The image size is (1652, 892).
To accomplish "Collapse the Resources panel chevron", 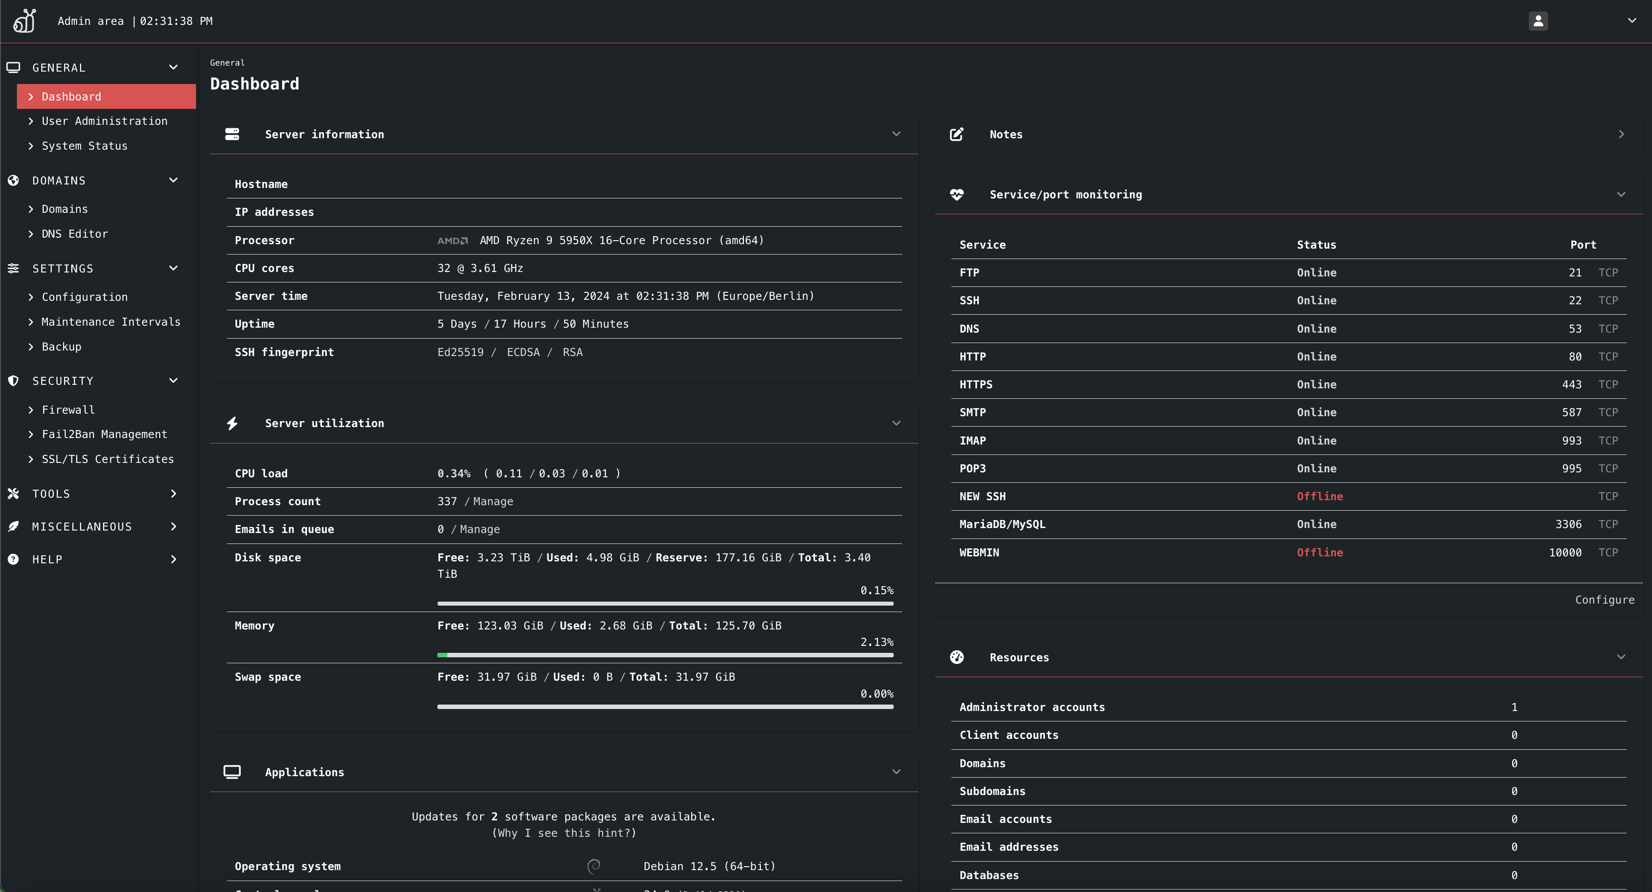I will (x=1621, y=657).
